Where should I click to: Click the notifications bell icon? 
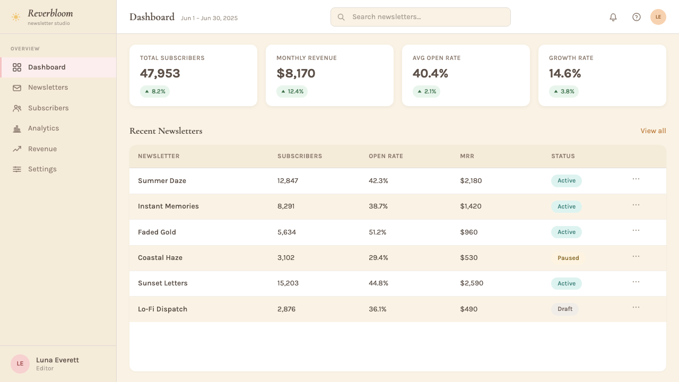[x=613, y=17]
